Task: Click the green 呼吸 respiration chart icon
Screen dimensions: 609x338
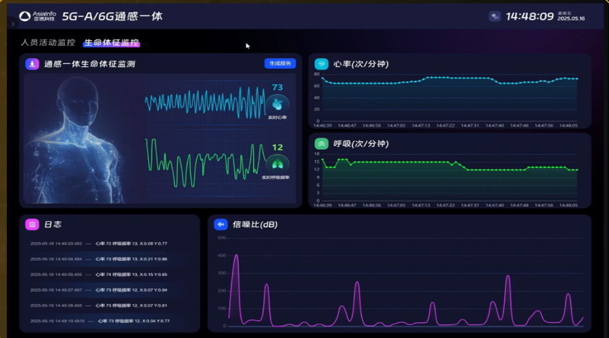Action: pyautogui.click(x=321, y=144)
